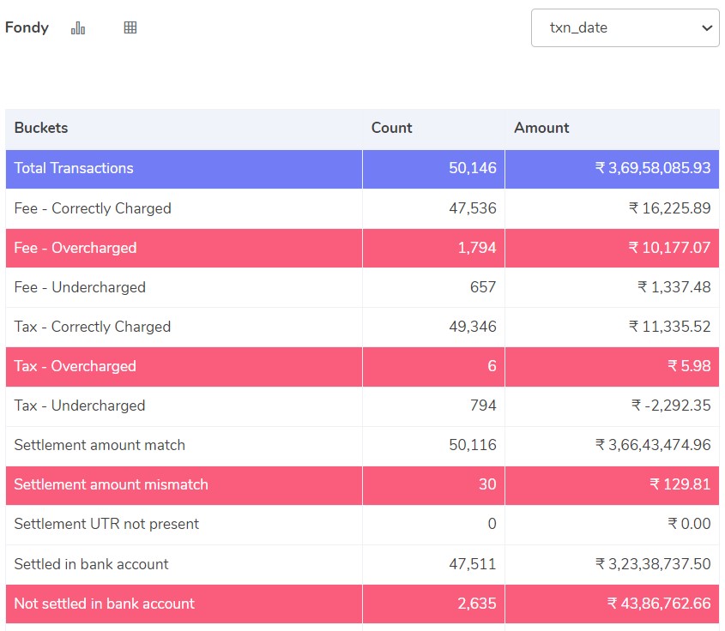Viewport: 725px width, 631px height.
Task: Click the Fondy title label
Action: [x=27, y=27]
